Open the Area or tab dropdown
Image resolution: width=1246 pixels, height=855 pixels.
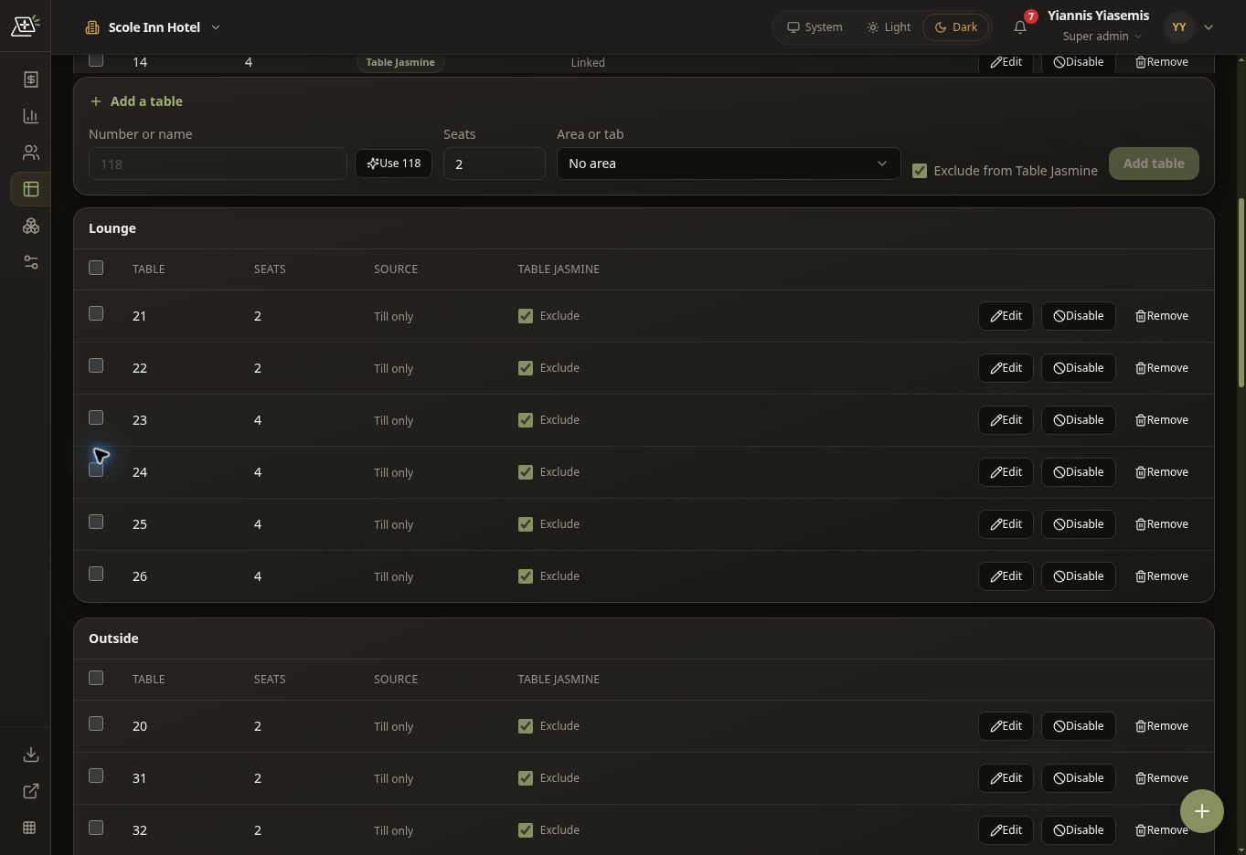[729, 164]
